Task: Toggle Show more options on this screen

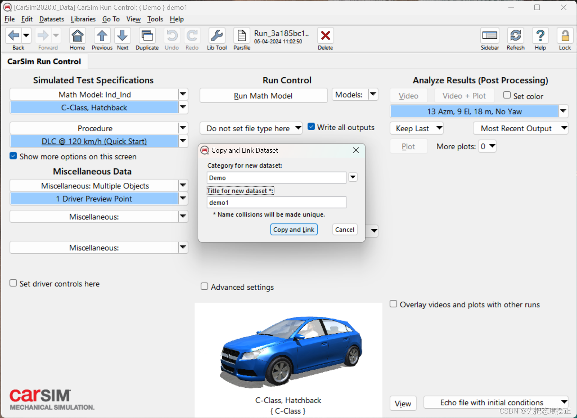Action: click(13, 156)
